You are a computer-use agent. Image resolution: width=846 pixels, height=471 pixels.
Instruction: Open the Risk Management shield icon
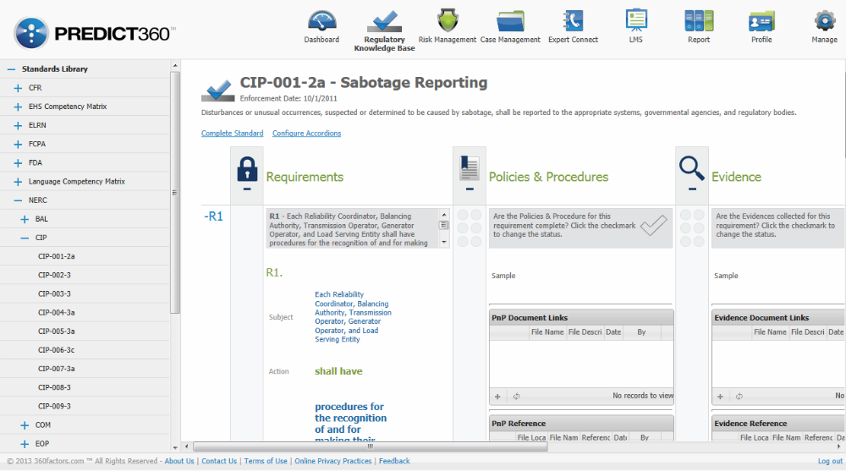tap(448, 20)
